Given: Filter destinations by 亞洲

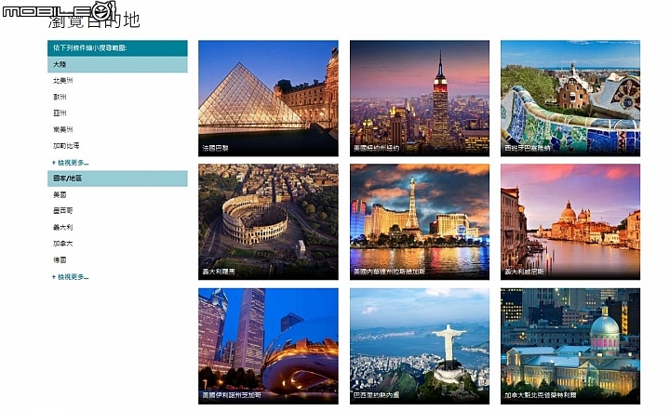Looking at the screenshot, I should (x=60, y=113).
